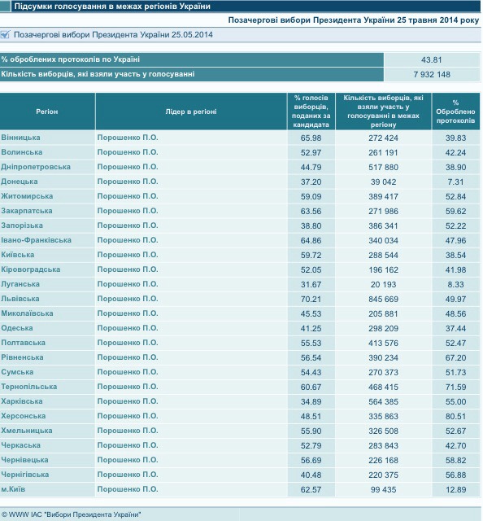The width and height of the screenshot is (483, 521).
Task: Click the % Оброблено протоколів column header
Action: tap(456, 112)
